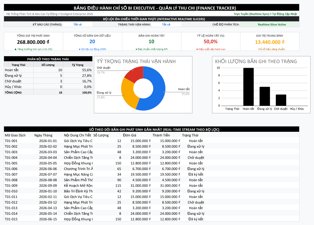Select the Chờ duyệt bar in the bar chart
314x225 pixels.
[281, 100]
